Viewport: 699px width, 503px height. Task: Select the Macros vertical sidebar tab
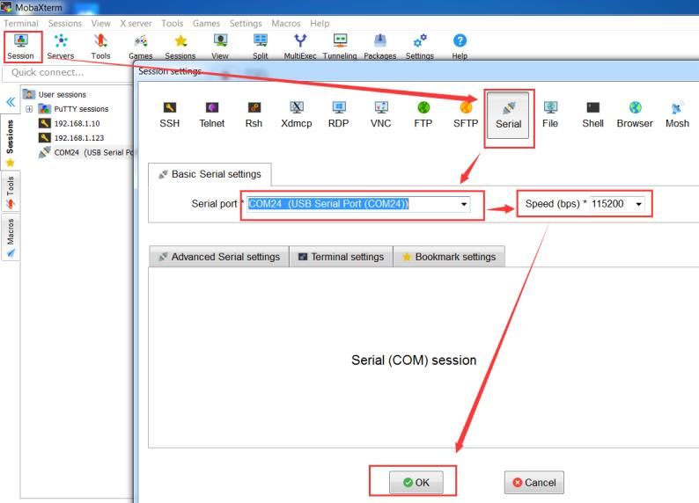tap(10, 237)
